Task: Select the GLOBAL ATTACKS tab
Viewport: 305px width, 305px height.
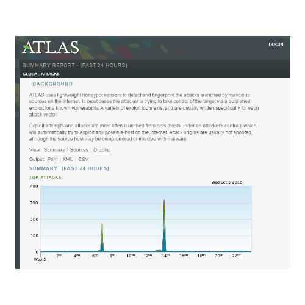Action: pos(41,74)
